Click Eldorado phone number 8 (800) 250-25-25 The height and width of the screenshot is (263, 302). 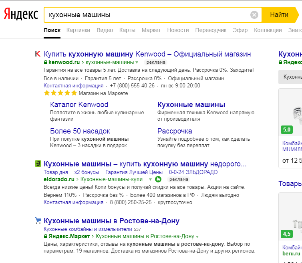[x=131, y=202]
